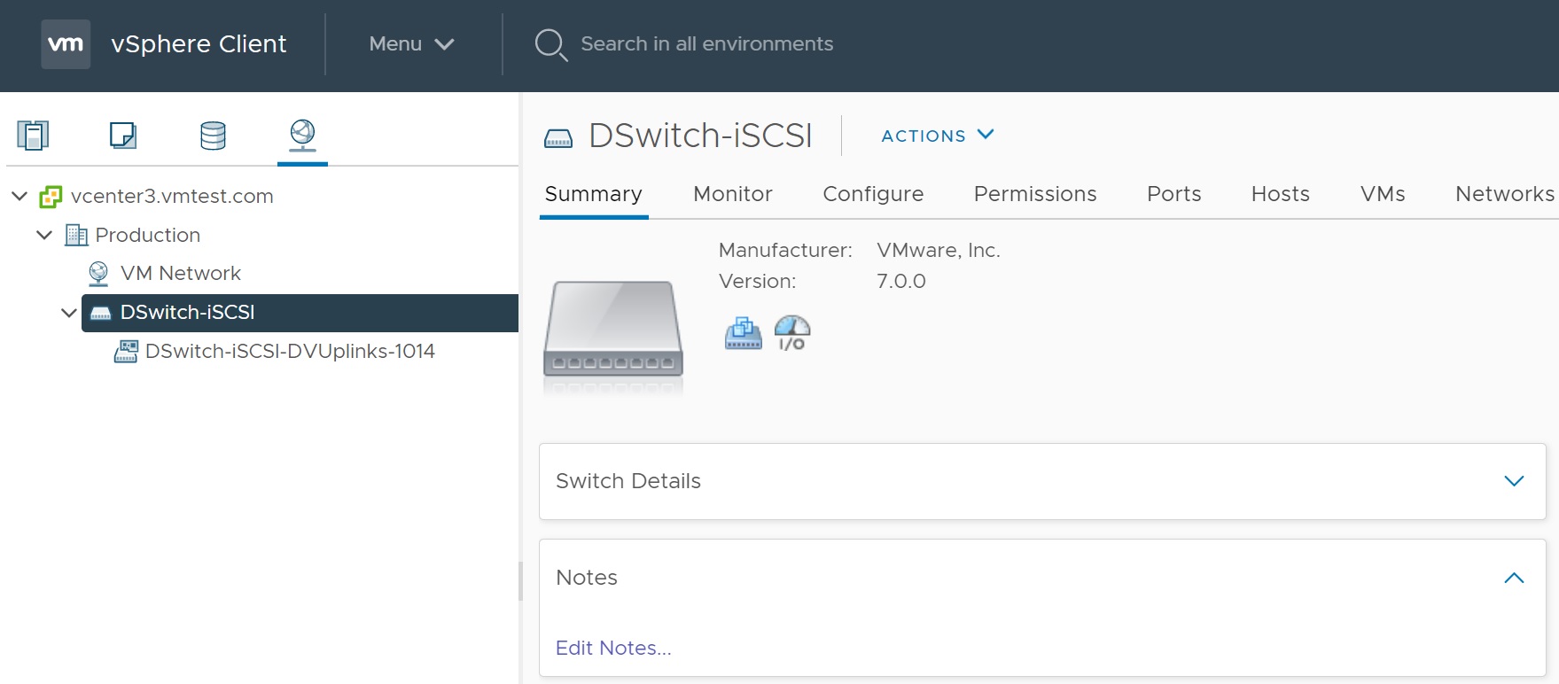The image size is (1559, 684).
Task: Open VMs and Templates inventory view
Action: [x=122, y=136]
